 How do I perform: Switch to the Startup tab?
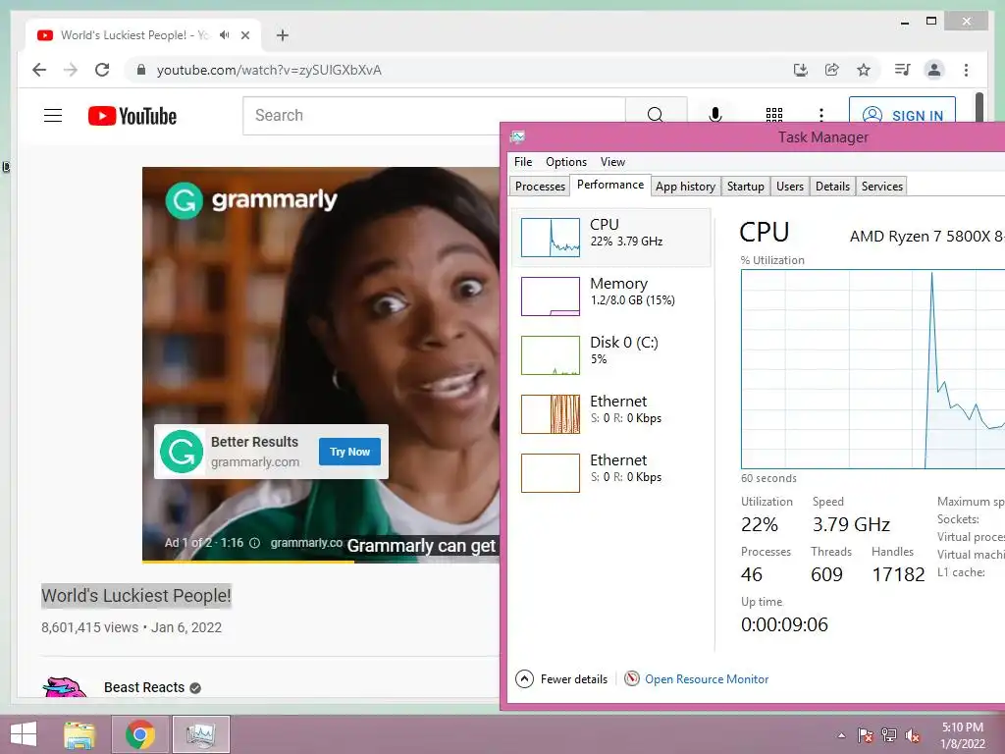pos(746,186)
